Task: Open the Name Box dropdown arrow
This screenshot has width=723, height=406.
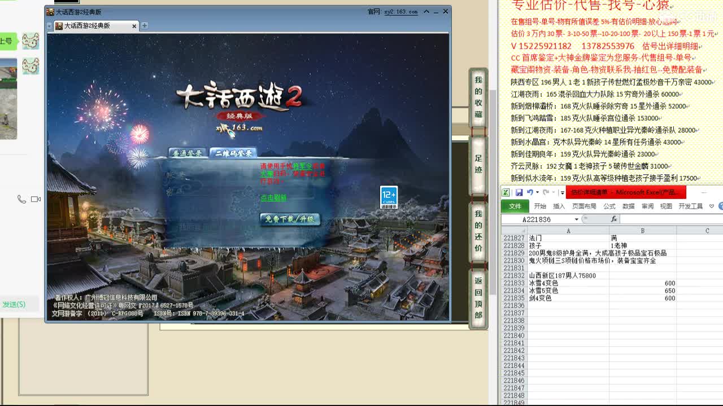Action: [x=577, y=219]
